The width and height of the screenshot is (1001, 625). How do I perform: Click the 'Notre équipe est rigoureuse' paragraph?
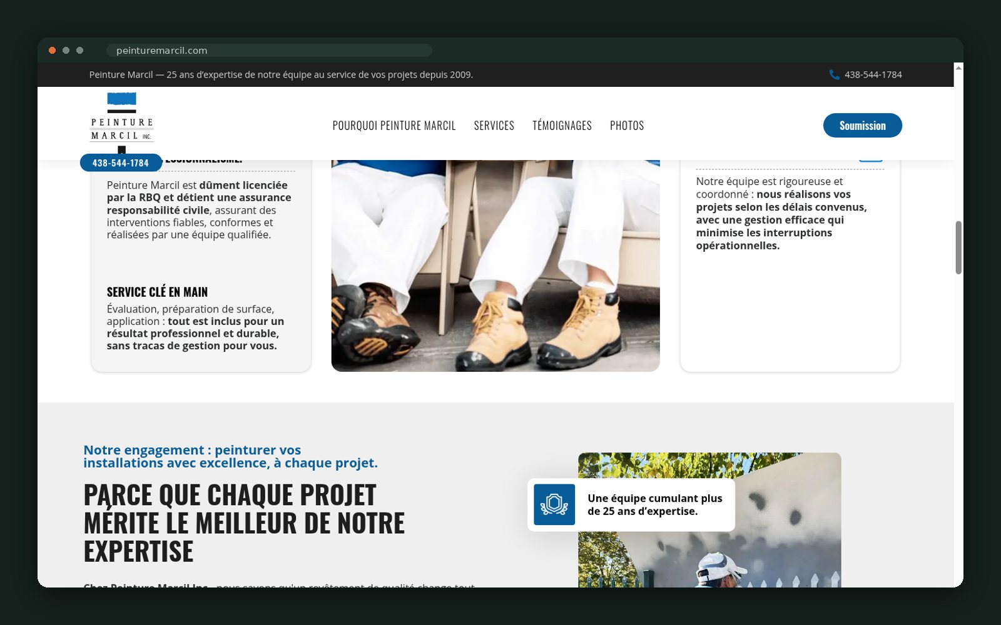[x=781, y=213]
